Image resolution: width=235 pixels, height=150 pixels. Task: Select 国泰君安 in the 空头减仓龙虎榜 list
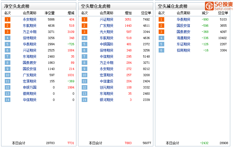(183, 32)
